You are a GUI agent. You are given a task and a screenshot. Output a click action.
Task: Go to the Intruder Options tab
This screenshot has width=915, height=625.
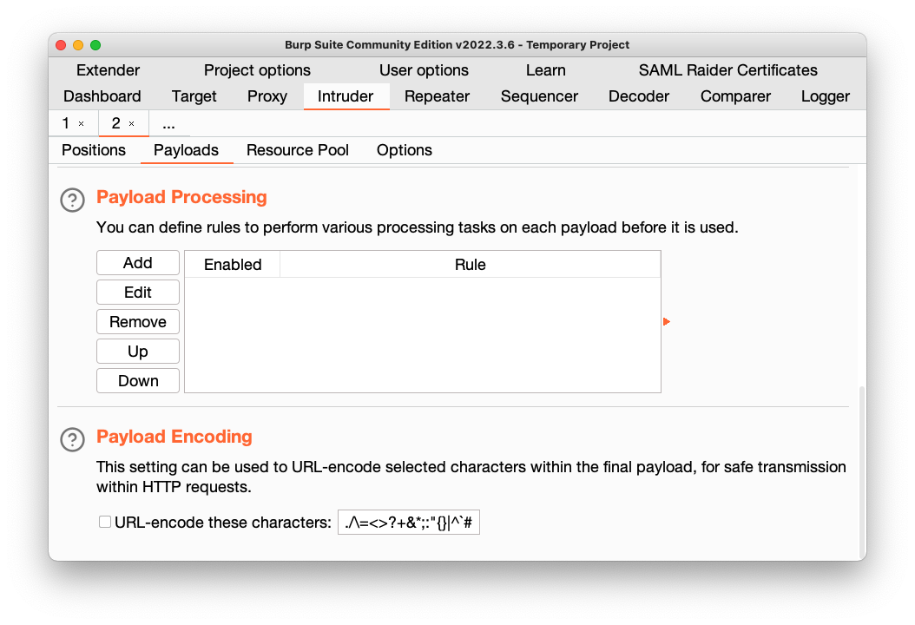[x=405, y=150]
